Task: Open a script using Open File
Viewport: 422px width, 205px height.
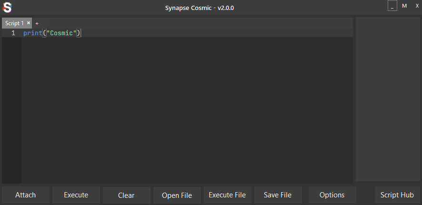Action: click(177, 195)
